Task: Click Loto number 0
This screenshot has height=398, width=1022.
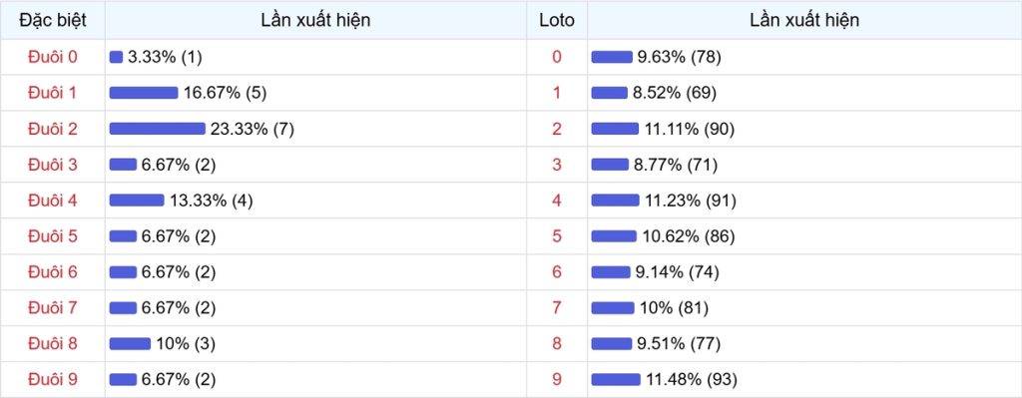Action: [x=557, y=57]
